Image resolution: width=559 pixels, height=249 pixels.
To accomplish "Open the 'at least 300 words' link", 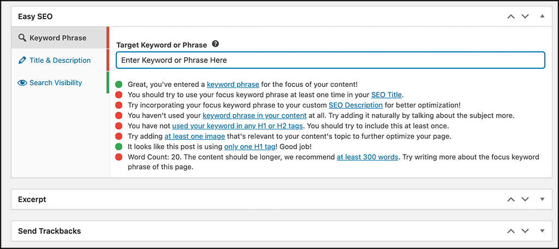I will tap(367, 157).
